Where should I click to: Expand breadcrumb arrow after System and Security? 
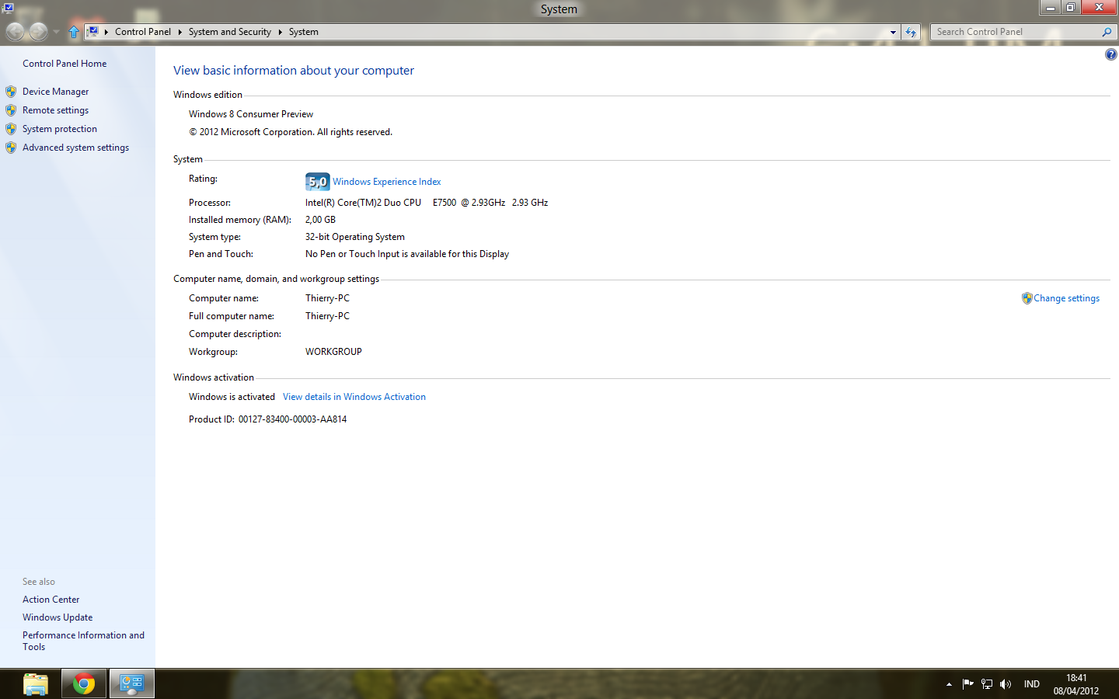[x=280, y=32]
